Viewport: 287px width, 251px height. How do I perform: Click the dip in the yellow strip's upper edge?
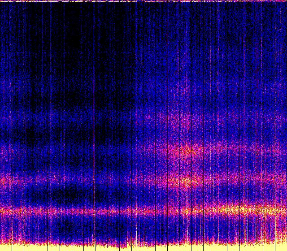coord(120,246)
